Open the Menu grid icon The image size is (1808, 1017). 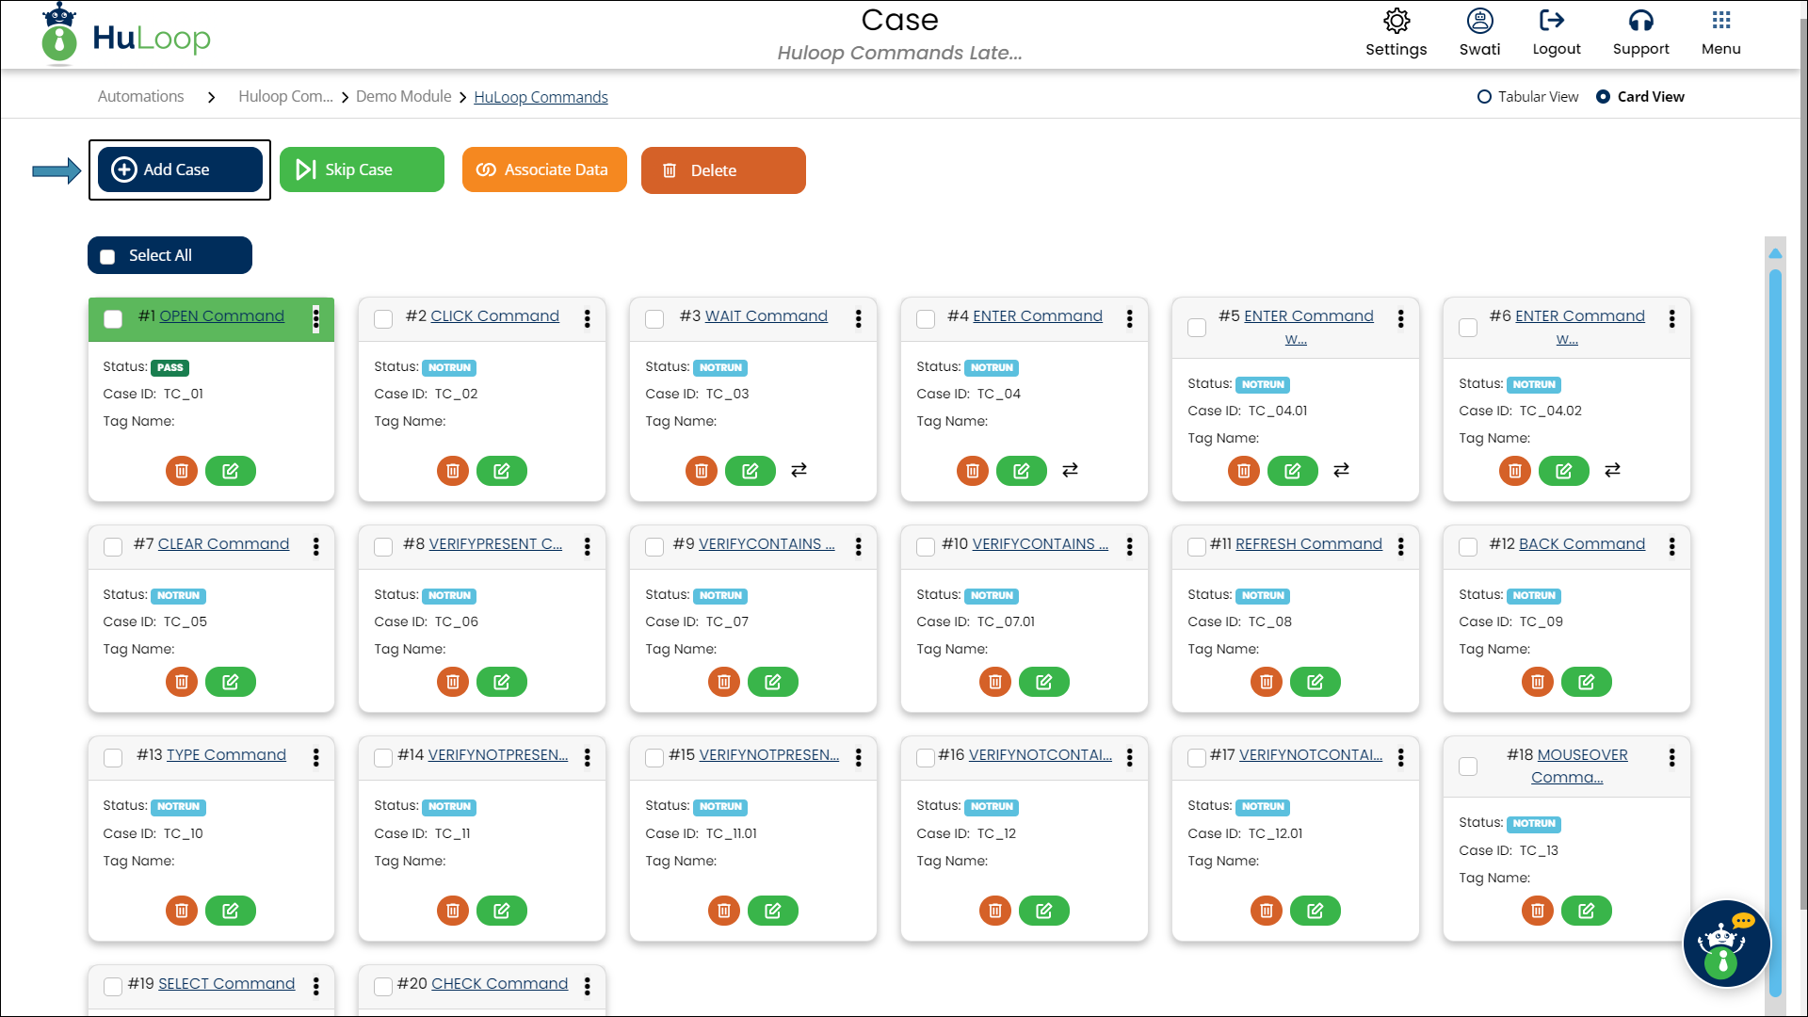(x=1721, y=20)
